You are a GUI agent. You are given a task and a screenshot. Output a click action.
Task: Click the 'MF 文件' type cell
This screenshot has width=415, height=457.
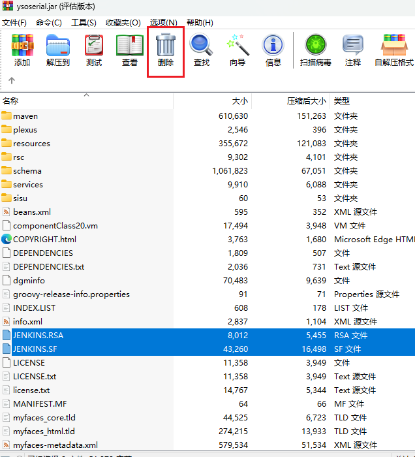point(349,403)
